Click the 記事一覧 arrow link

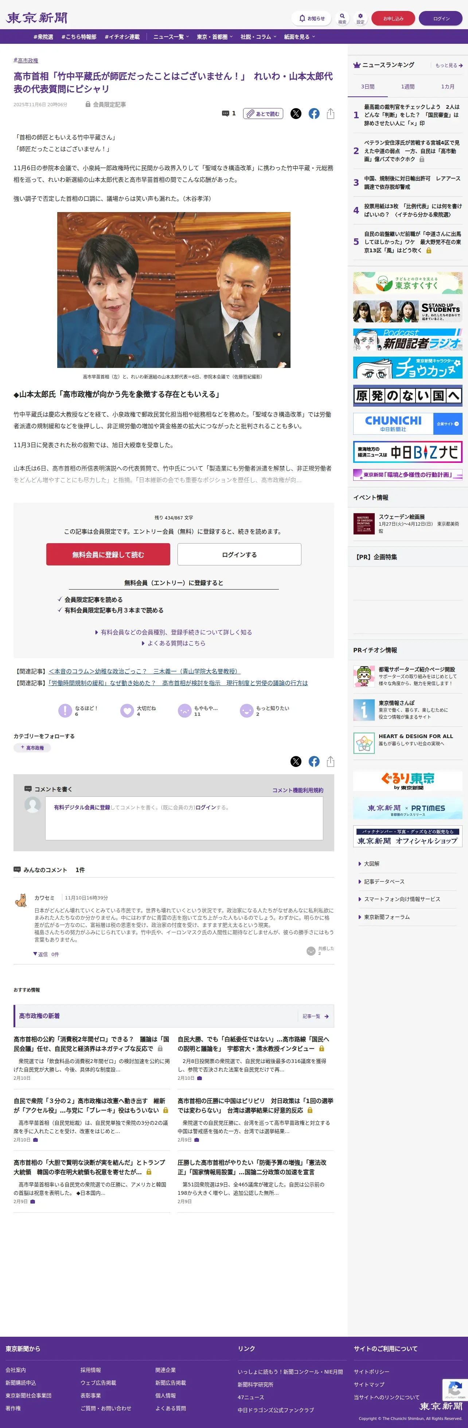316,1016
